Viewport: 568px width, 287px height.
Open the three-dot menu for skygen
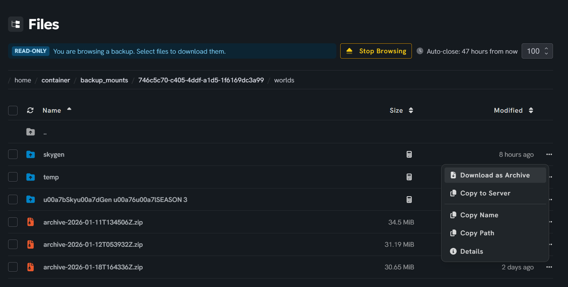[x=549, y=154]
